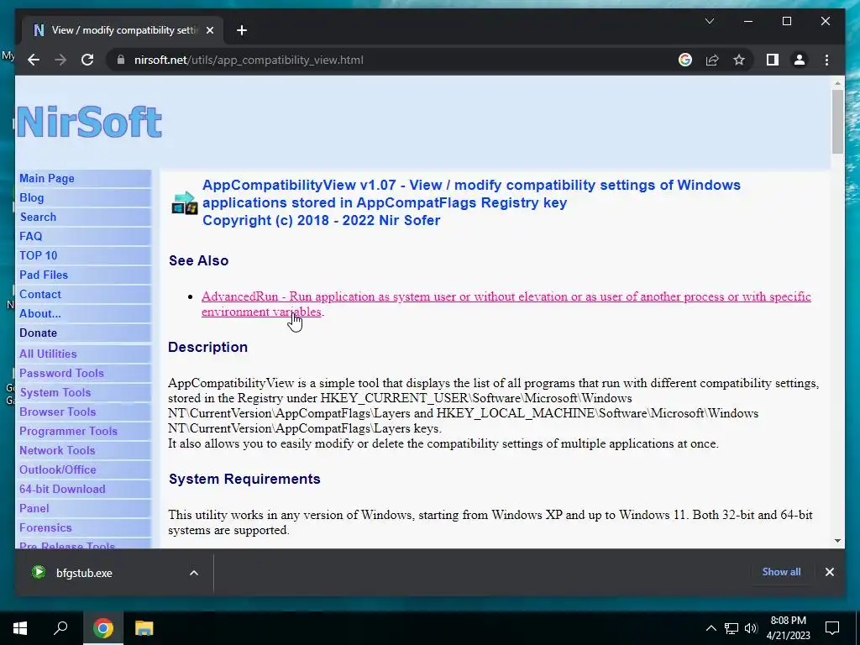Screen dimensions: 860x645
Task: Open network status tray icon
Action: [x=732, y=628]
